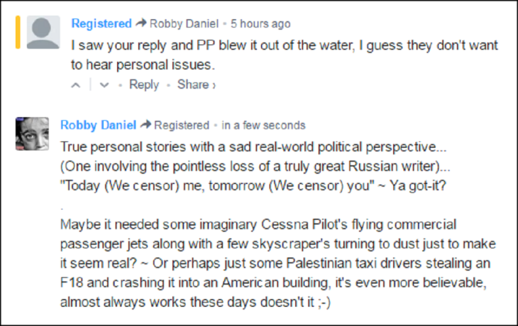Open the "in a few seconds" timestamp permalink
Image resolution: width=518 pixels, height=326 pixels.
tap(263, 125)
